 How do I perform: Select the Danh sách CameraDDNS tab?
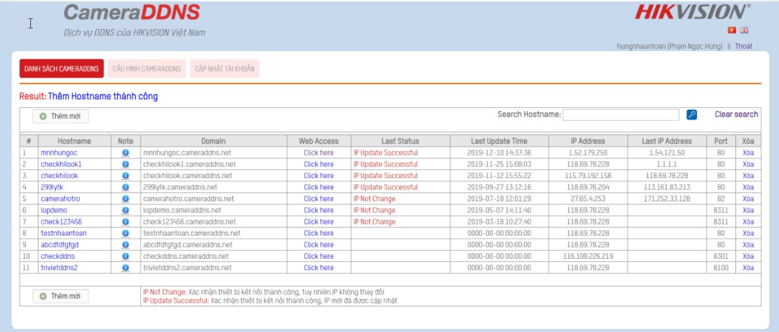[x=62, y=69]
